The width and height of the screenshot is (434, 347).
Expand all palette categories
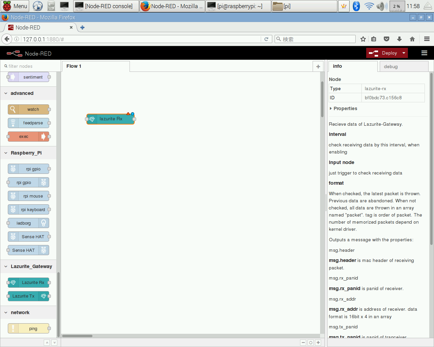[54, 343]
